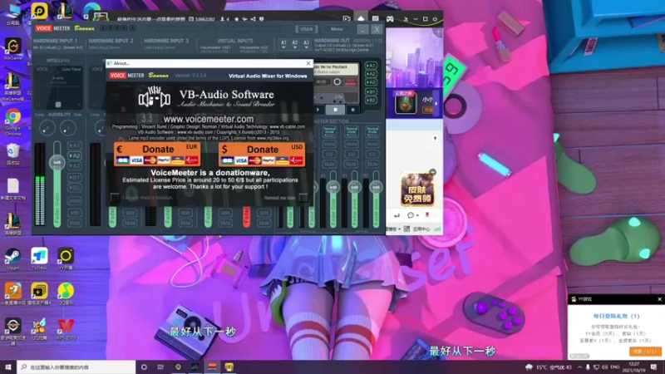
Task: Toggle A2 bus on Hardware Input 1 strip
Action: click(x=75, y=155)
